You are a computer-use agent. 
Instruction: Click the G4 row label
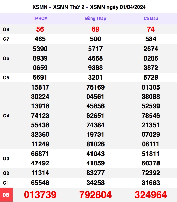[6, 116]
